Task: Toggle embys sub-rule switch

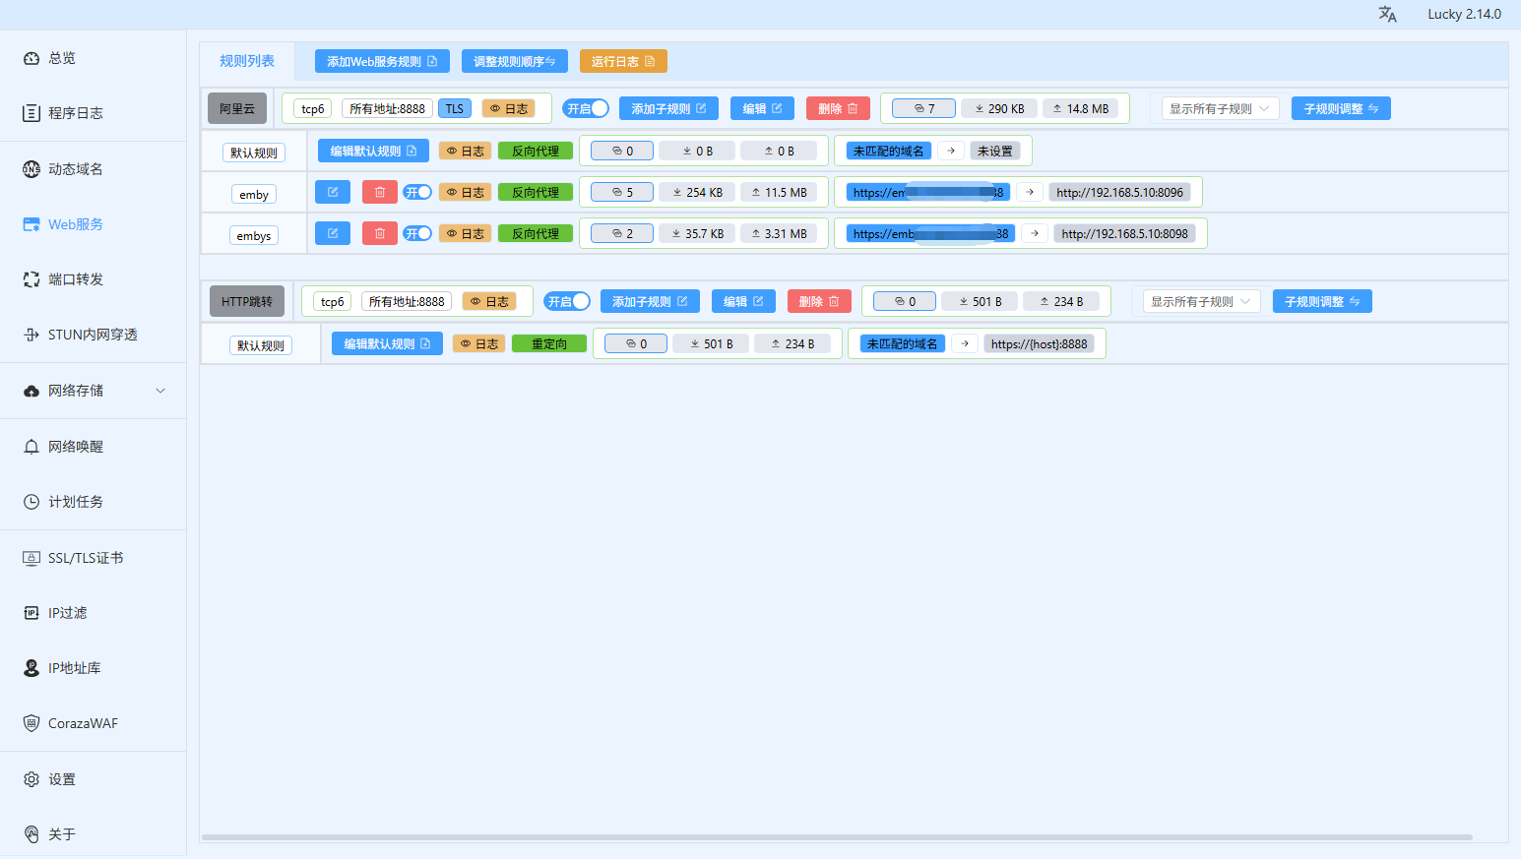Action: click(x=417, y=233)
